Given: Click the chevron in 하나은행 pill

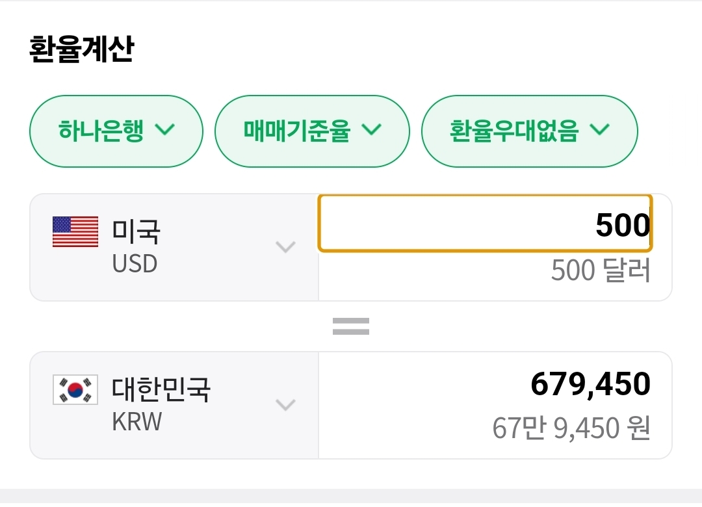Looking at the screenshot, I should [x=164, y=130].
